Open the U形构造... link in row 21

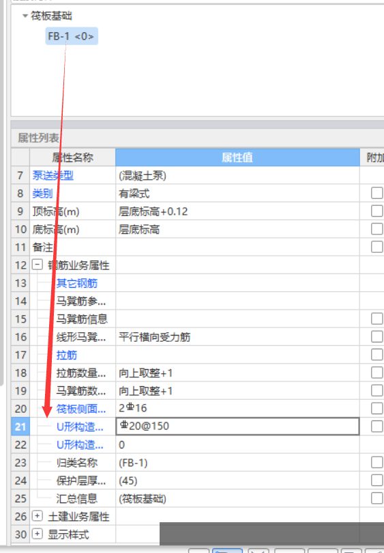tap(80, 427)
